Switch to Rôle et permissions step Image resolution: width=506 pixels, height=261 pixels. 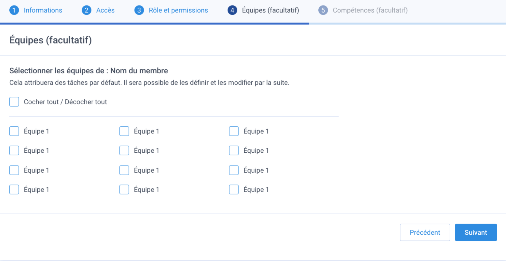click(x=178, y=10)
